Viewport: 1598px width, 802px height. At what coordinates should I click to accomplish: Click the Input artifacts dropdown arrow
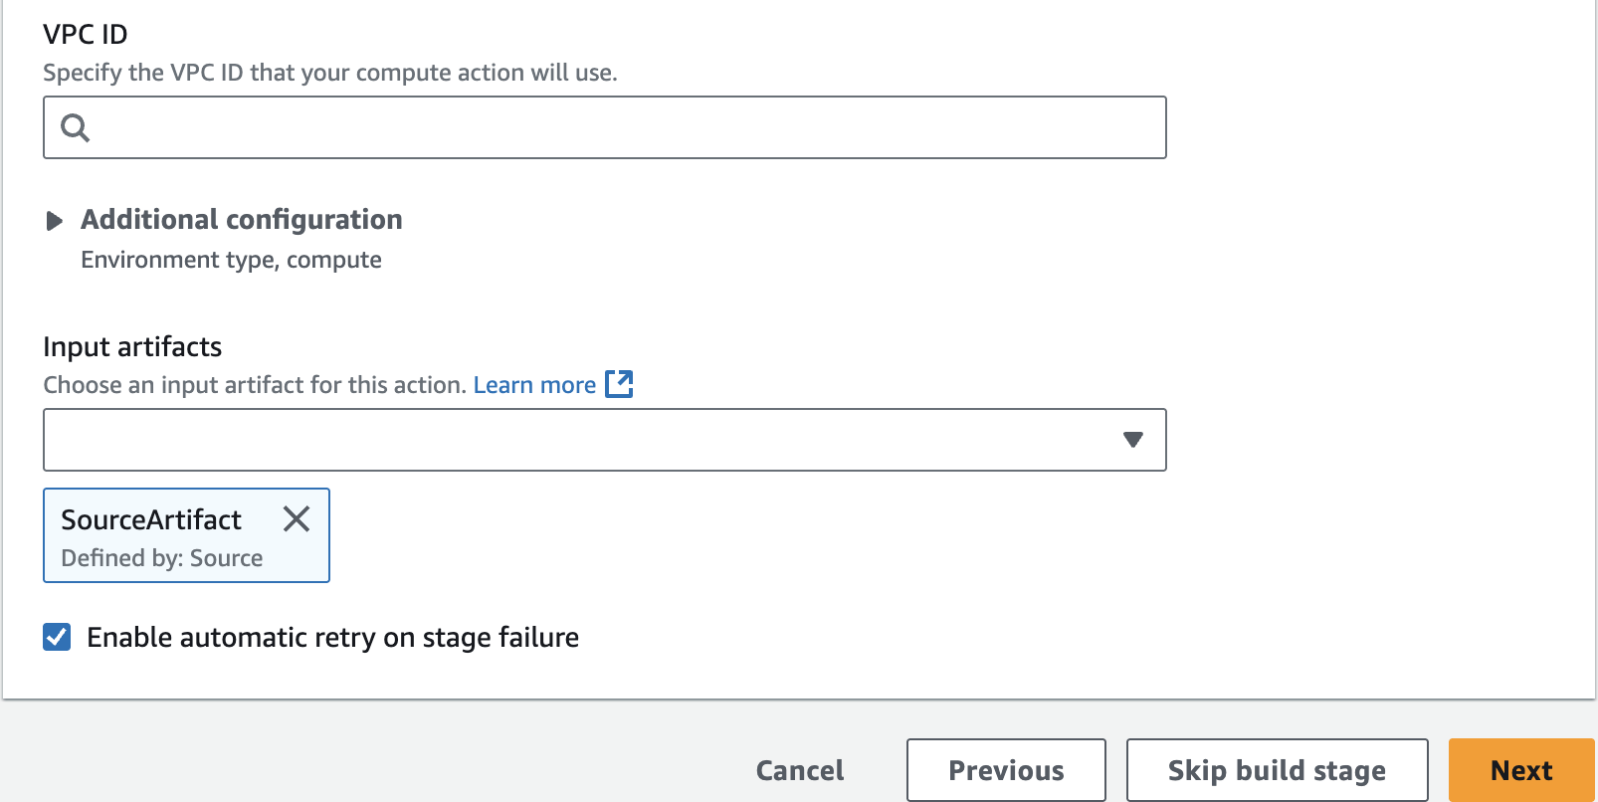coord(1132,440)
